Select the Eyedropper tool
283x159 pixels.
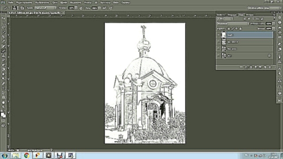coord(3,42)
